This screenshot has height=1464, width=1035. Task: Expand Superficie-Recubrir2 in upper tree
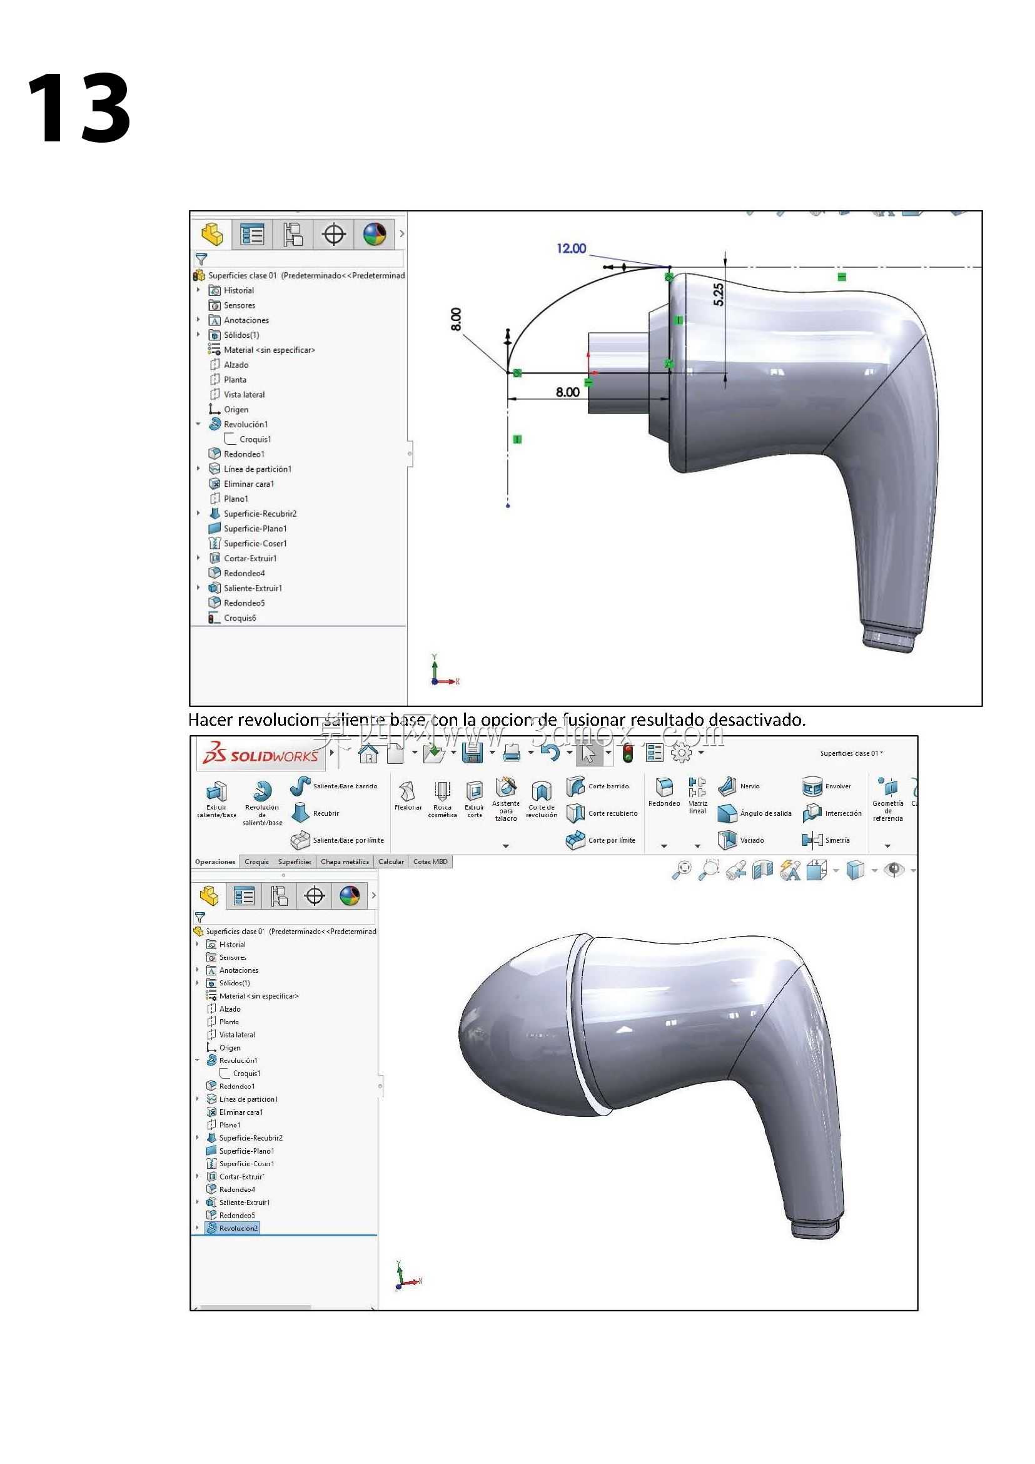point(198,513)
